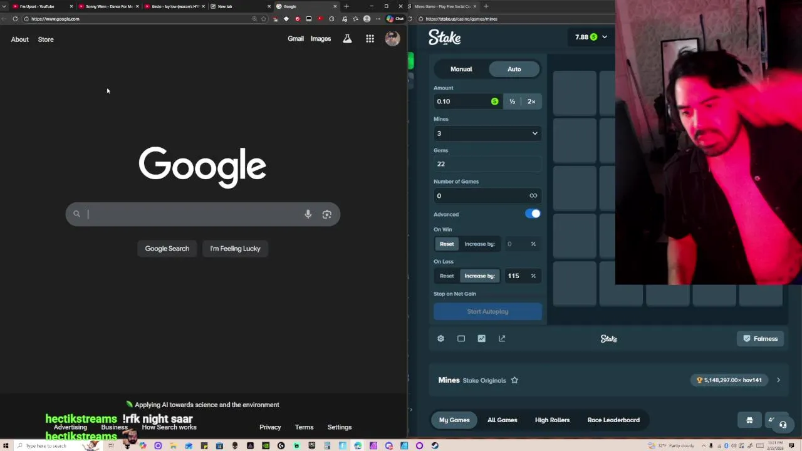Click I'm Feeling Lucky button
Image resolution: width=802 pixels, height=451 pixels.
[x=235, y=249]
